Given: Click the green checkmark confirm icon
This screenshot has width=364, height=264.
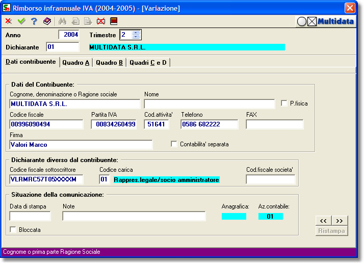Looking at the screenshot, I should click(21, 21).
